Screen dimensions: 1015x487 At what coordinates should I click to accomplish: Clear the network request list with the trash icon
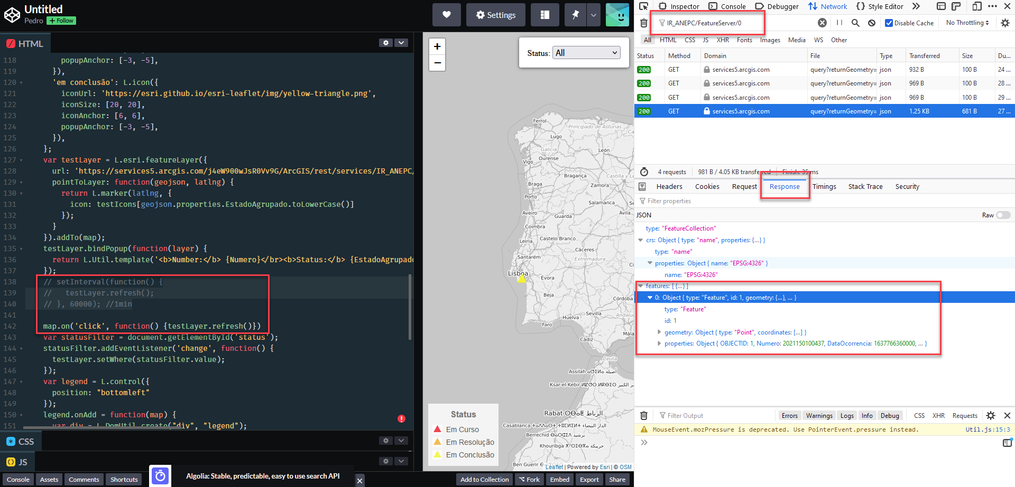coord(644,23)
